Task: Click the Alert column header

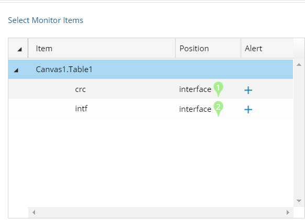Action: (x=267, y=49)
